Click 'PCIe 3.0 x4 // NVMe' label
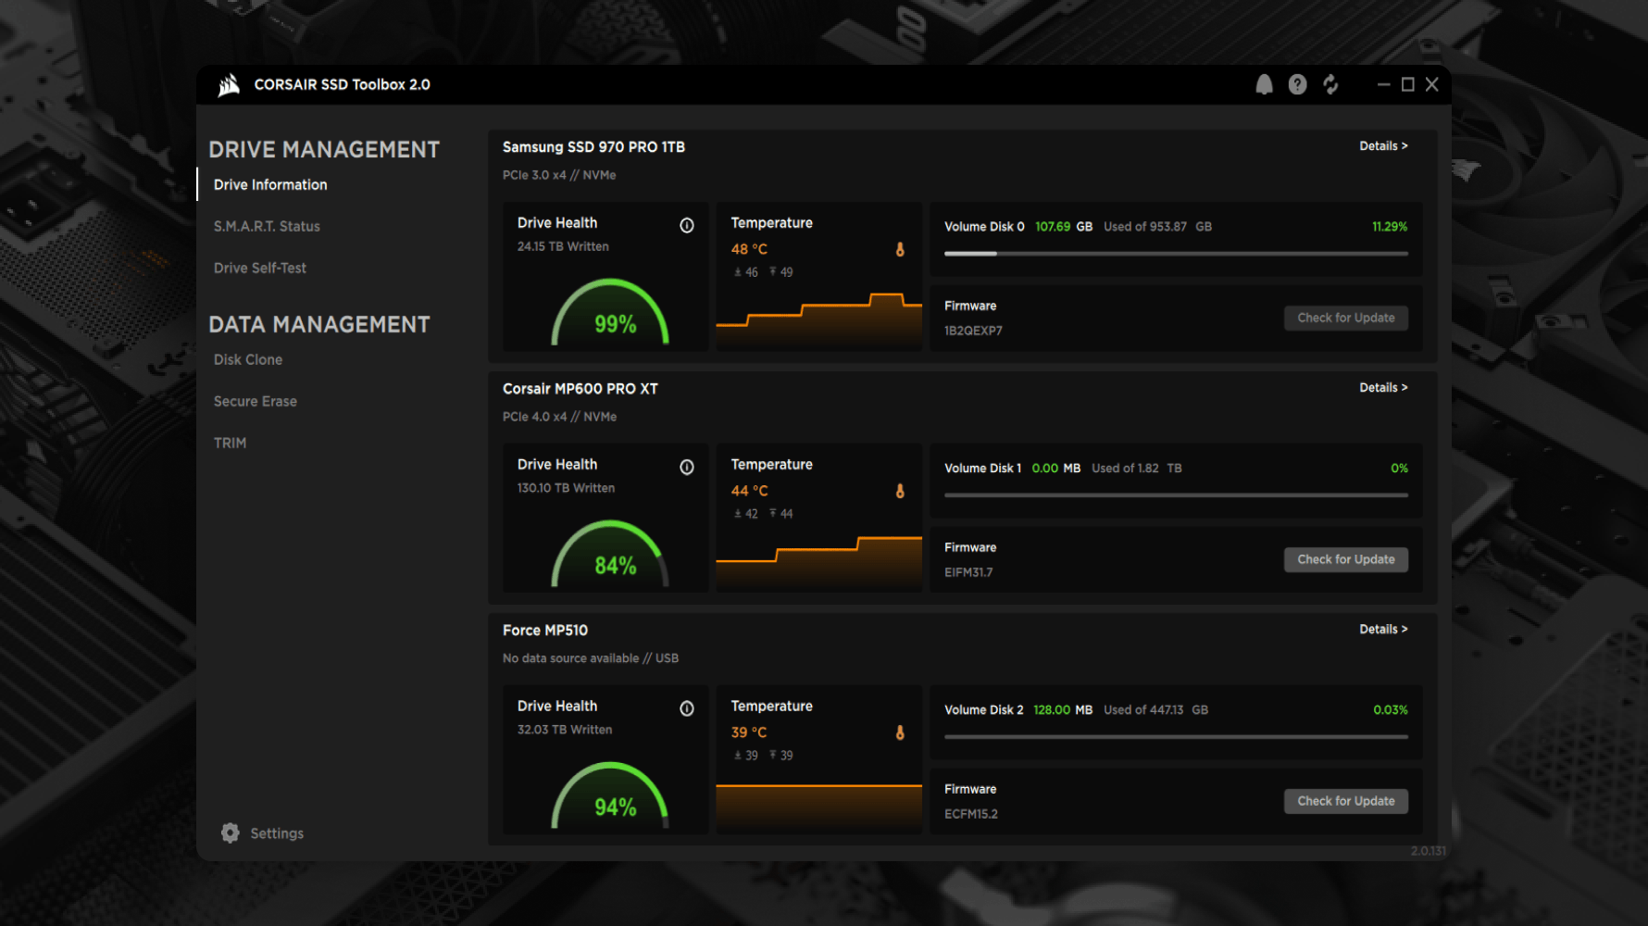This screenshot has width=1648, height=926. click(x=559, y=175)
